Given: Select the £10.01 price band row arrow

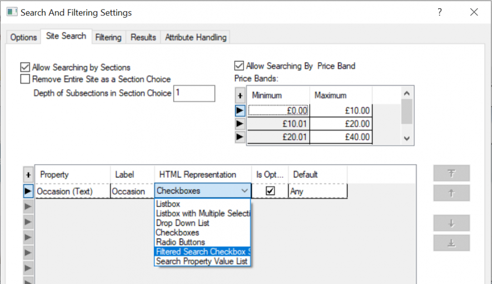Looking at the screenshot, I should pyautogui.click(x=240, y=124).
